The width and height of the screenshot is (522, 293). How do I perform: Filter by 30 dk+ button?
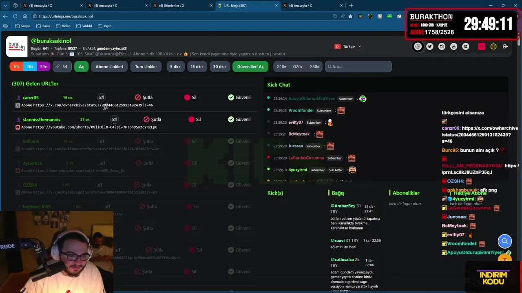219,67
